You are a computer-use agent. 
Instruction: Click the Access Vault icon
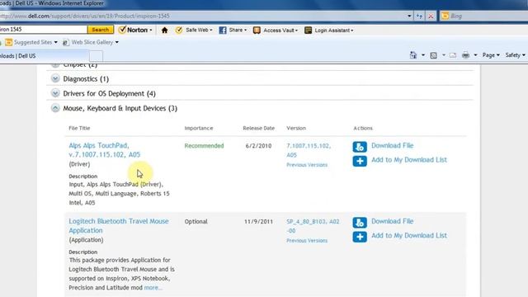point(257,31)
